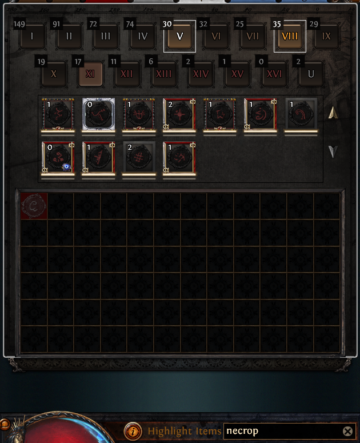Pick the last map icon in the top row
Screen dimensions: 360x443
301,115
